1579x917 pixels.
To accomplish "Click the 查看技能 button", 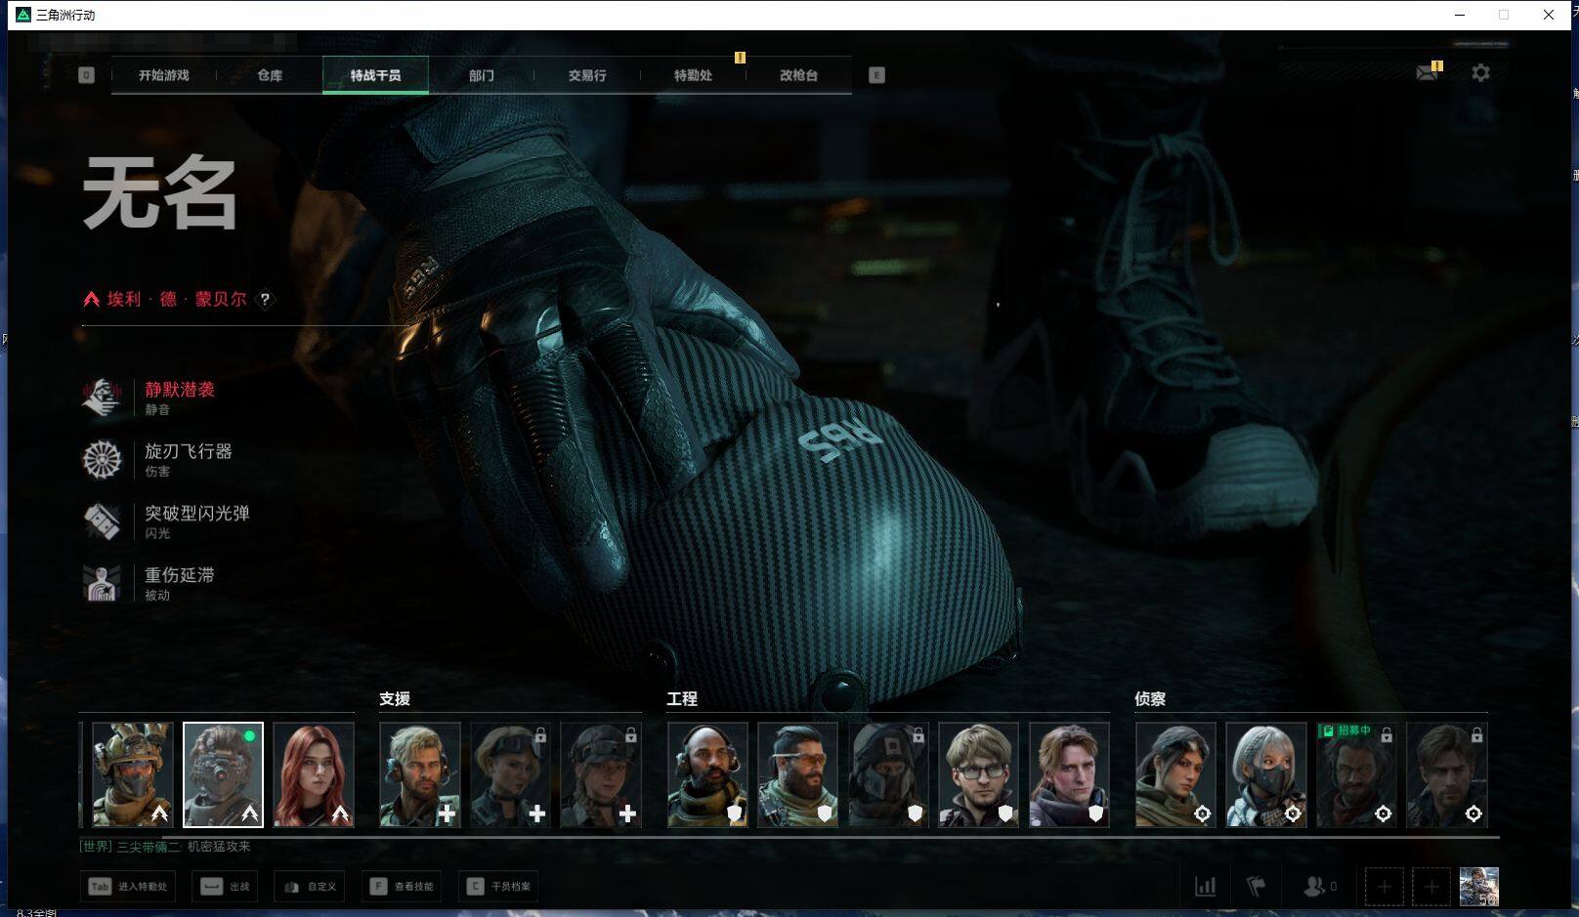I will click(x=402, y=887).
